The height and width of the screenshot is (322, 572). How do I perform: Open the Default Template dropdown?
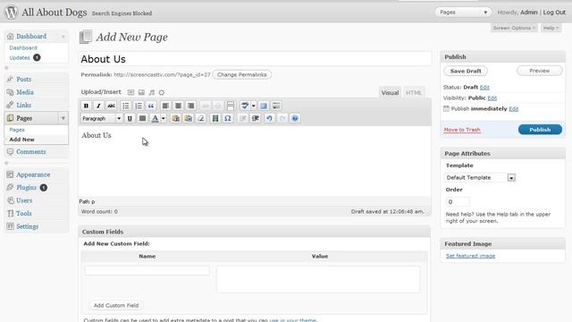coord(481,178)
